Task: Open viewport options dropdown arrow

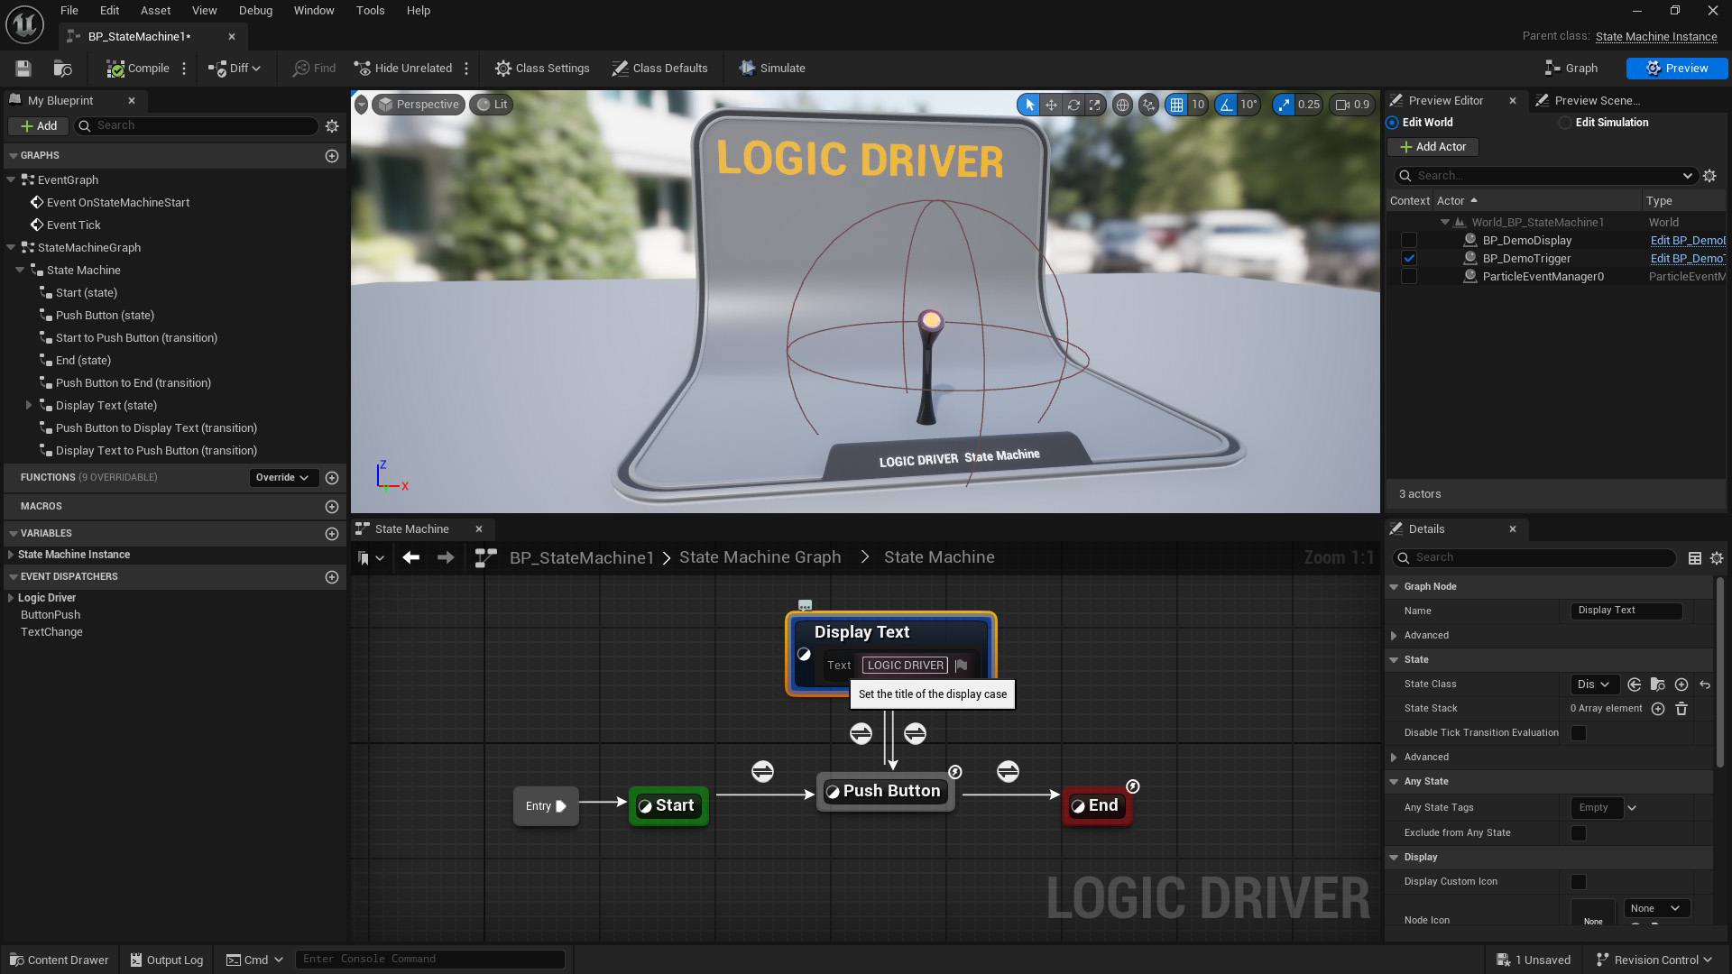Action: 362,105
